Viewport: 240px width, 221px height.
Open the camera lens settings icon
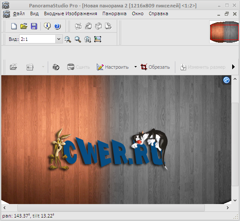point(56,67)
